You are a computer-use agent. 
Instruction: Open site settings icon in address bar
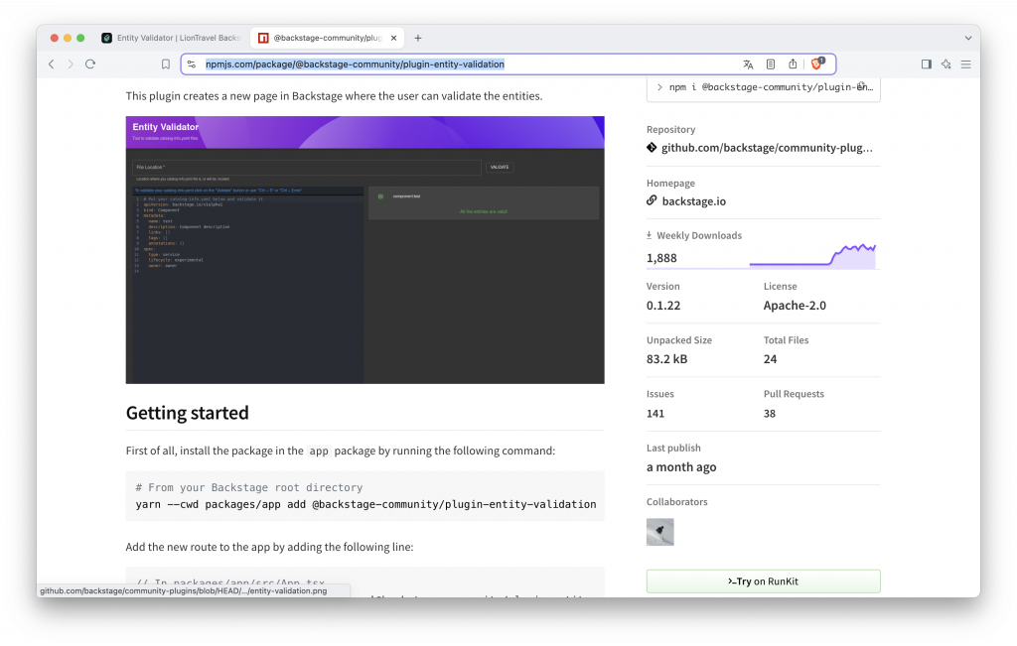192,65
